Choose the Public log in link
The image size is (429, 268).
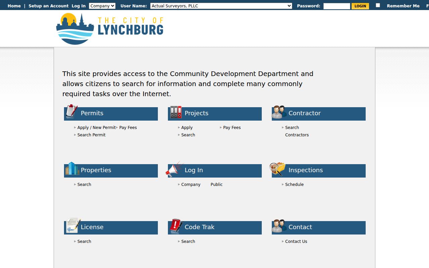point(217,185)
